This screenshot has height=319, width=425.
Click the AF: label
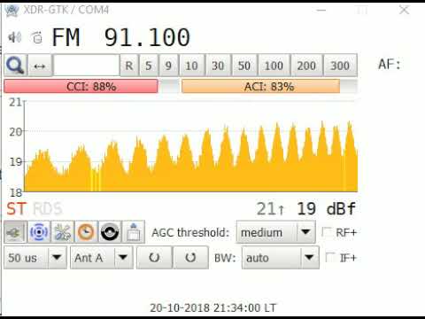point(390,64)
